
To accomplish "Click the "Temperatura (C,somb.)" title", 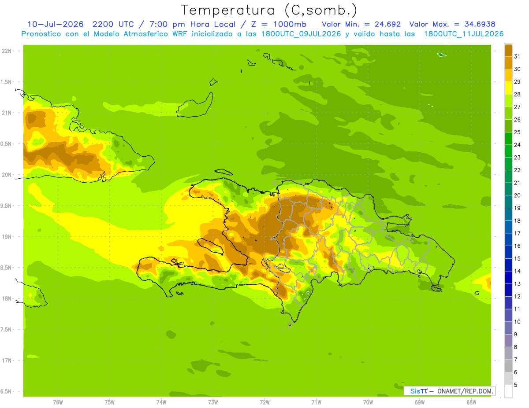I will (269, 10).
